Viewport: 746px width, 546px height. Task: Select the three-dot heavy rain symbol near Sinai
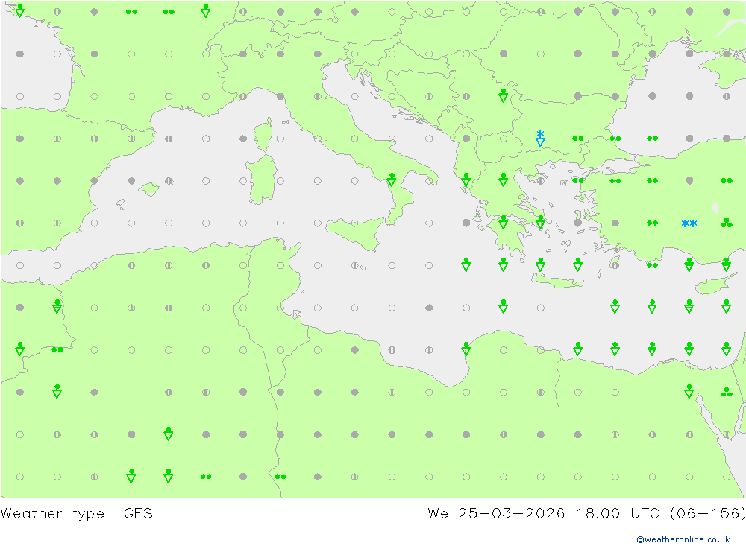[x=727, y=392]
